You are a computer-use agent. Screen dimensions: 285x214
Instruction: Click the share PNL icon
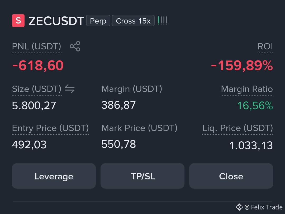(75, 46)
